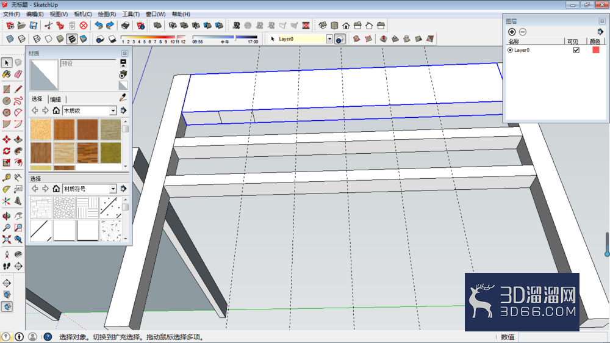Activate the Offset tool
The width and height of the screenshot is (610, 343).
pos(18,162)
